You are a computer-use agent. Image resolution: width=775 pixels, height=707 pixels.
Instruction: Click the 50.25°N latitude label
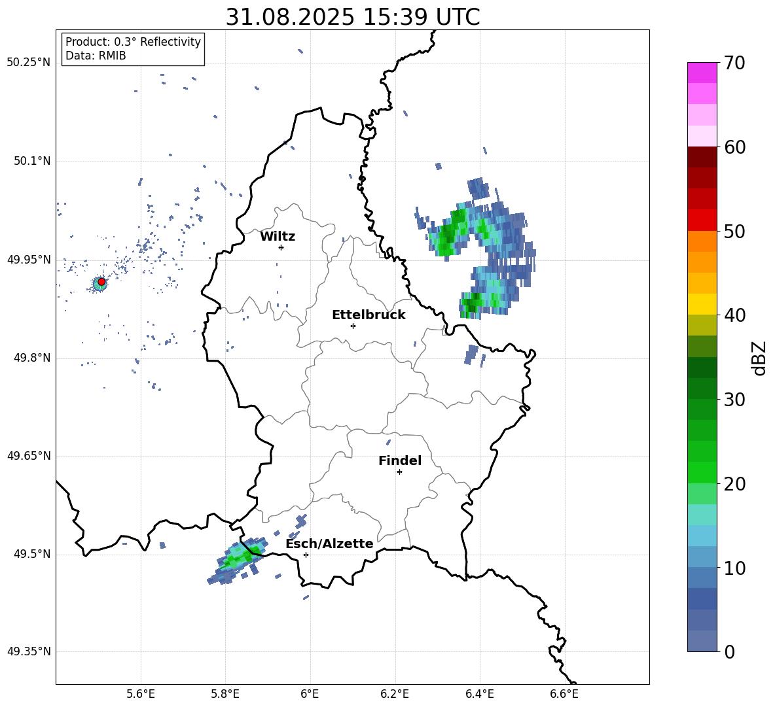tap(29, 63)
